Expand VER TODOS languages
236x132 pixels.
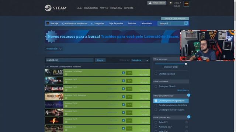(183, 91)
